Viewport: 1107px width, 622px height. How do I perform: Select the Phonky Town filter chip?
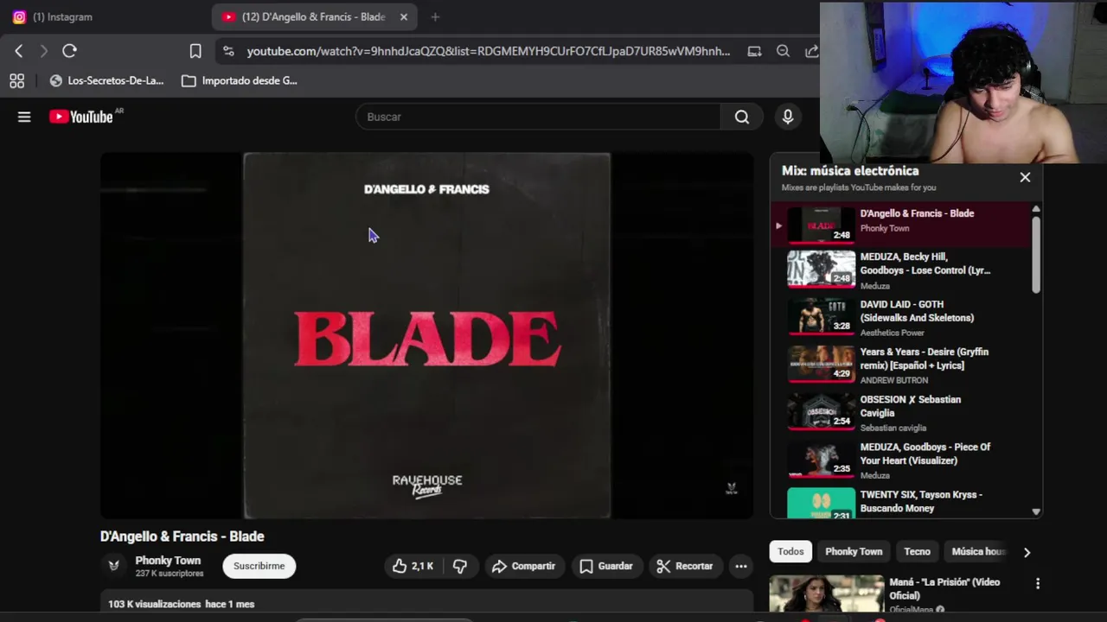point(854,551)
